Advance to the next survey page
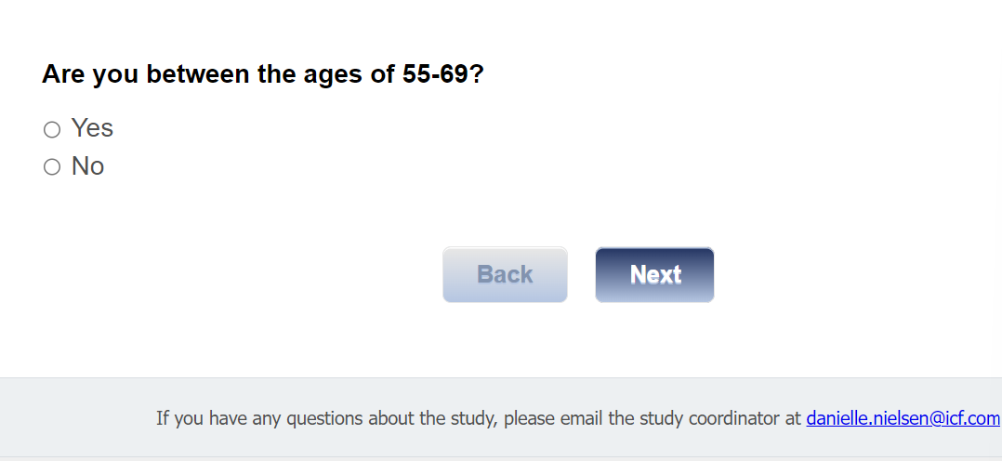 [x=654, y=274]
